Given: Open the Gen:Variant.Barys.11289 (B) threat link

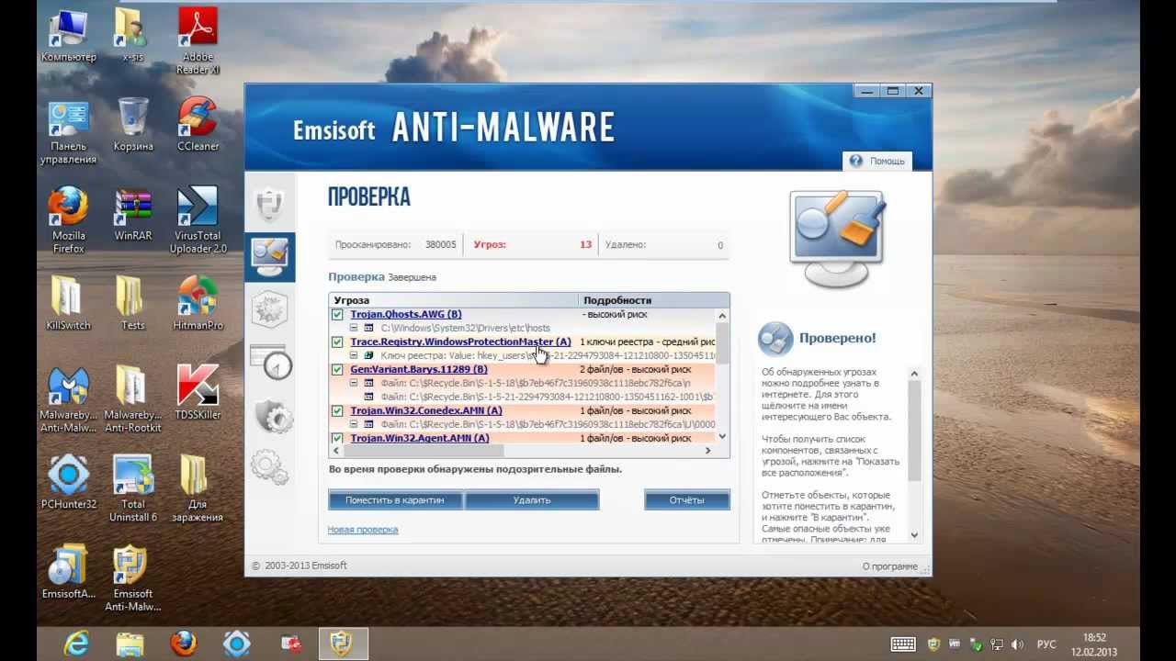Looking at the screenshot, I should 419,369.
